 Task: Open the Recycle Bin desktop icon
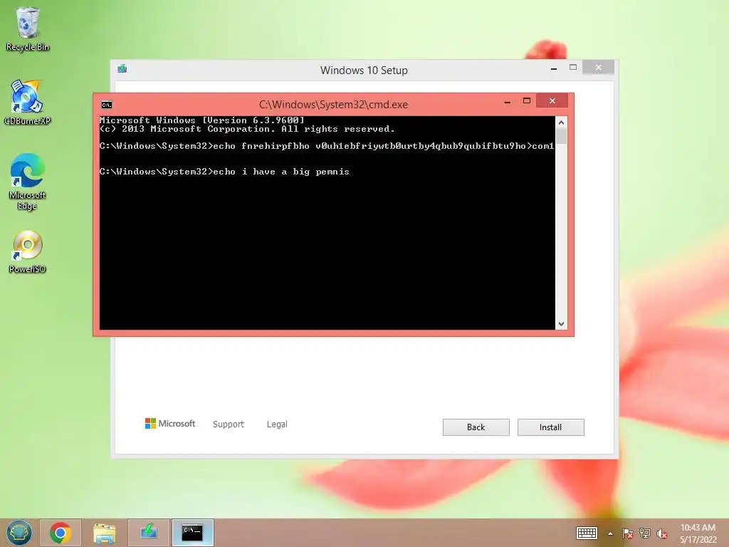coord(28,28)
